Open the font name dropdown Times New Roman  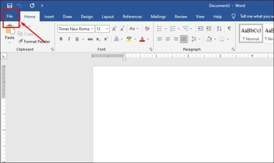(x=92, y=29)
